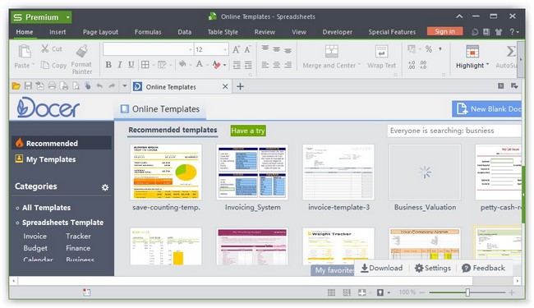The image size is (534, 308).
Task: Open the Page Layout tab
Action: [x=100, y=32]
